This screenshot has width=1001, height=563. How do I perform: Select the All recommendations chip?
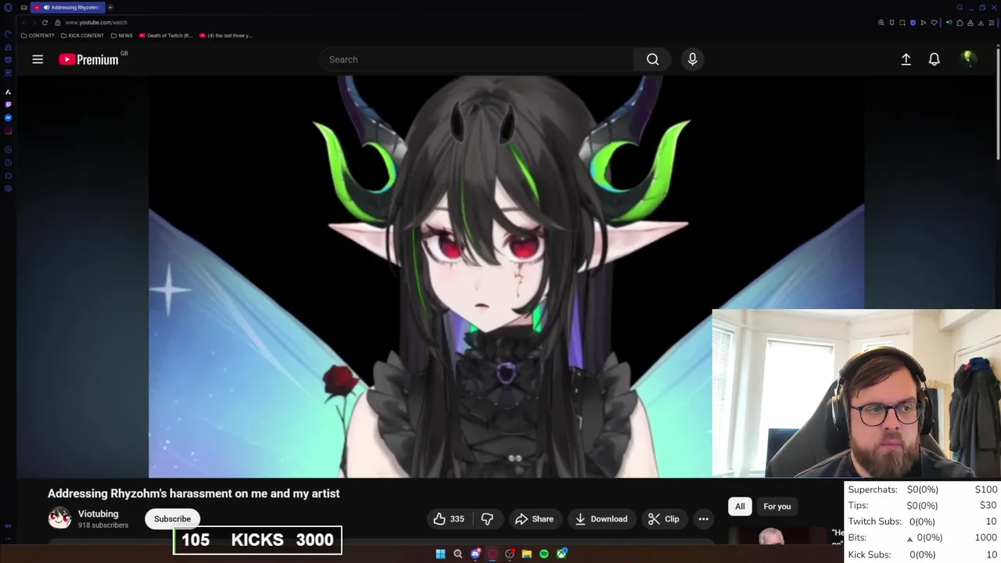(740, 507)
